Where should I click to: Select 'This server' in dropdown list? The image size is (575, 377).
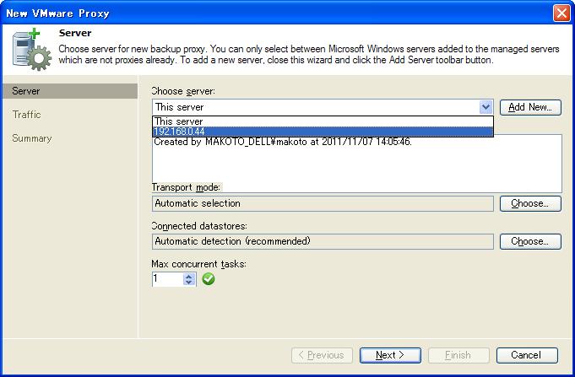[323, 121]
